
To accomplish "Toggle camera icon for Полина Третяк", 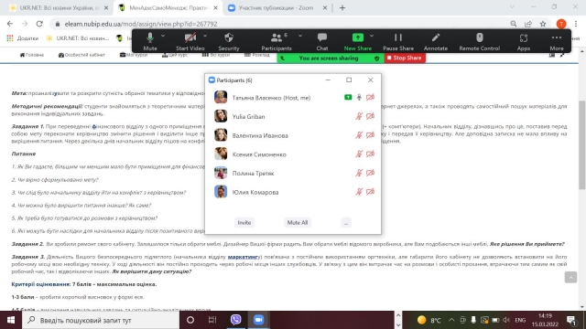I will click(x=370, y=173).
